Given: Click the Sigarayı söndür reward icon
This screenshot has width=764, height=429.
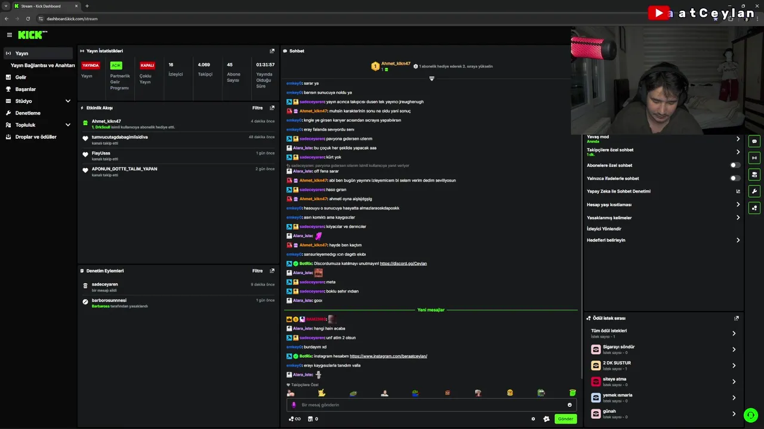Looking at the screenshot, I should tap(596, 349).
